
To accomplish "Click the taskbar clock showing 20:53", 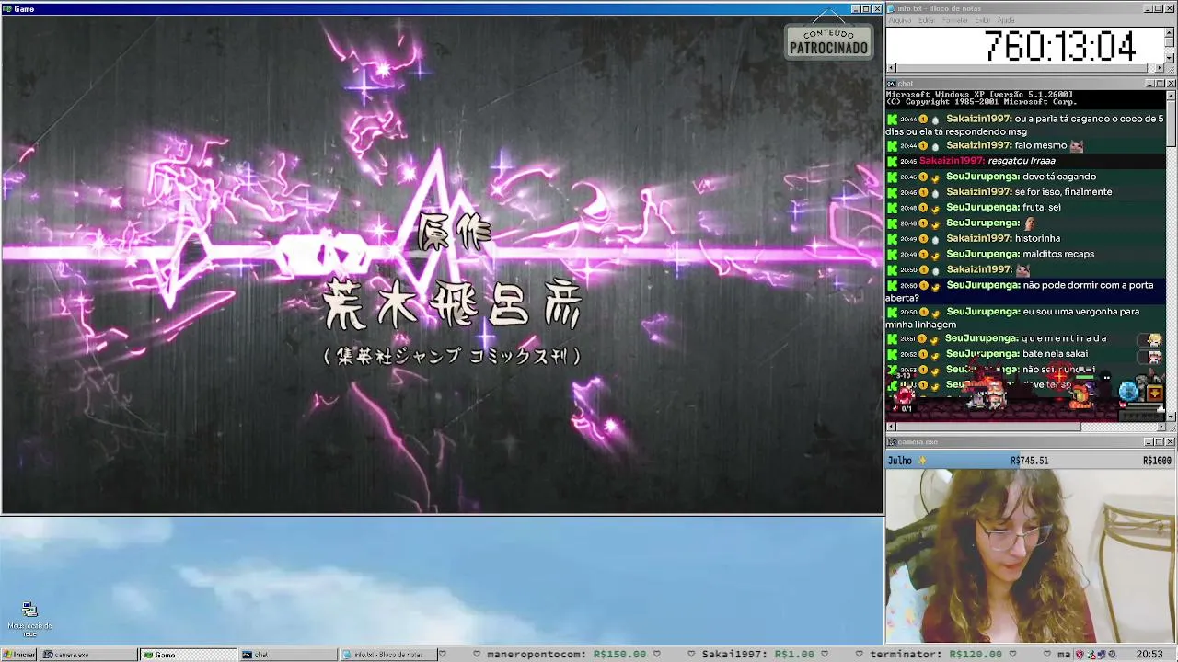I will click(x=1149, y=655).
